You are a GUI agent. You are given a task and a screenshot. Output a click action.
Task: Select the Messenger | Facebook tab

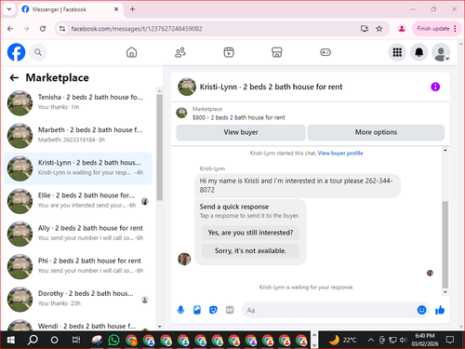[x=70, y=9]
